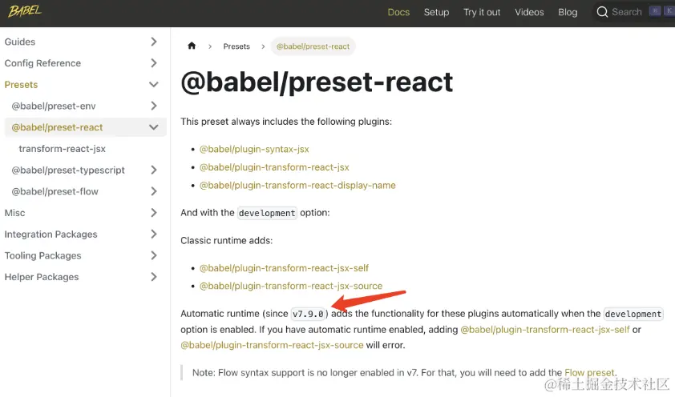Expand the @babel/preset-typescript chevron
This screenshot has width=675, height=397.
coord(154,170)
